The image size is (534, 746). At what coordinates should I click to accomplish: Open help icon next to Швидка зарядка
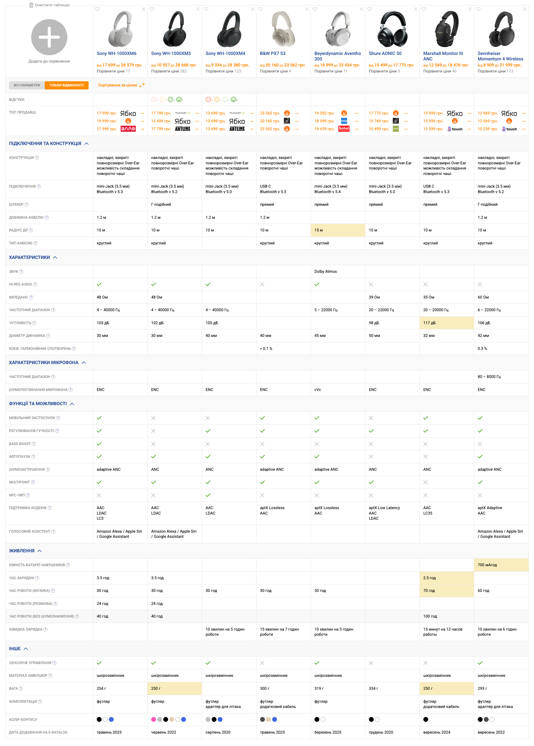tap(45, 629)
